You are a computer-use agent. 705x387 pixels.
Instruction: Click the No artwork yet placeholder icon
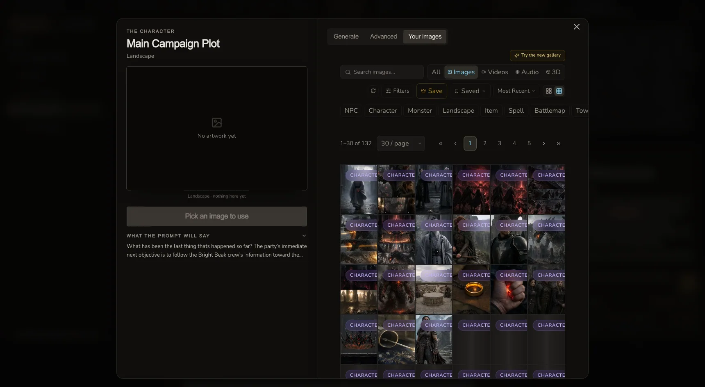pyautogui.click(x=216, y=123)
